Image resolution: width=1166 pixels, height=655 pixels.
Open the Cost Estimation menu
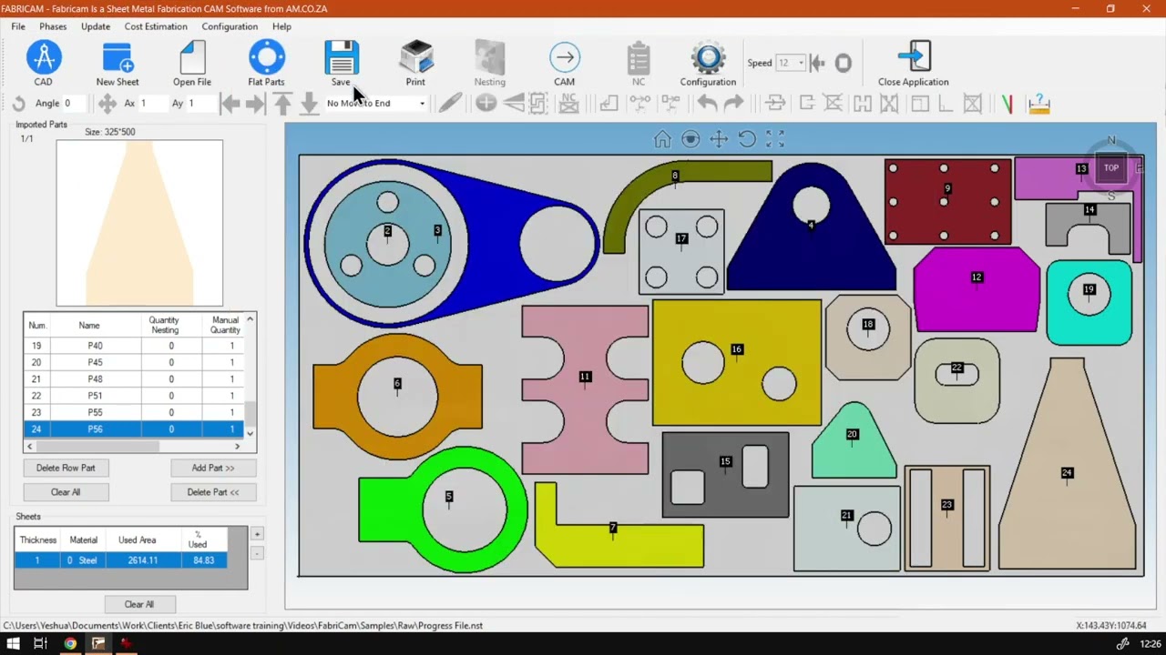tap(156, 26)
